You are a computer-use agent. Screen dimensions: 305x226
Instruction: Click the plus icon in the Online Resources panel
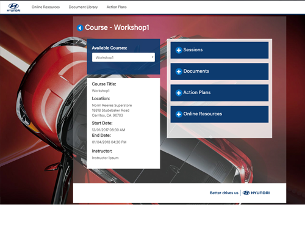point(179,114)
